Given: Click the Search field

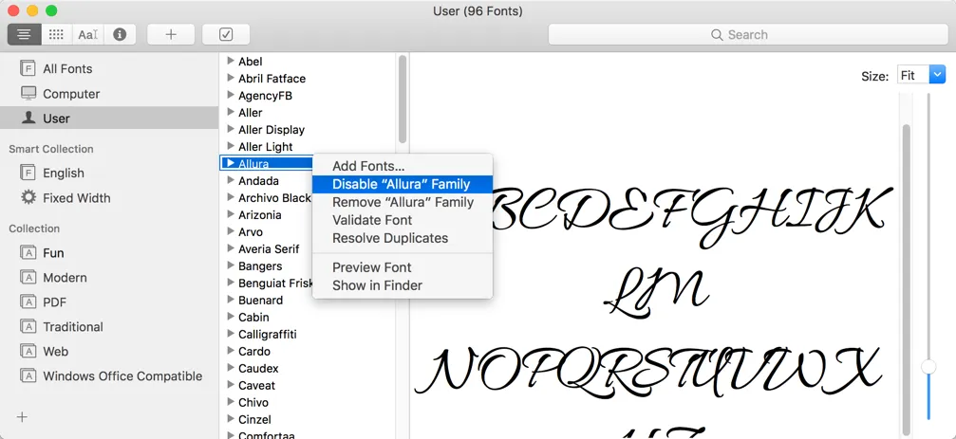Looking at the screenshot, I should 748,35.
